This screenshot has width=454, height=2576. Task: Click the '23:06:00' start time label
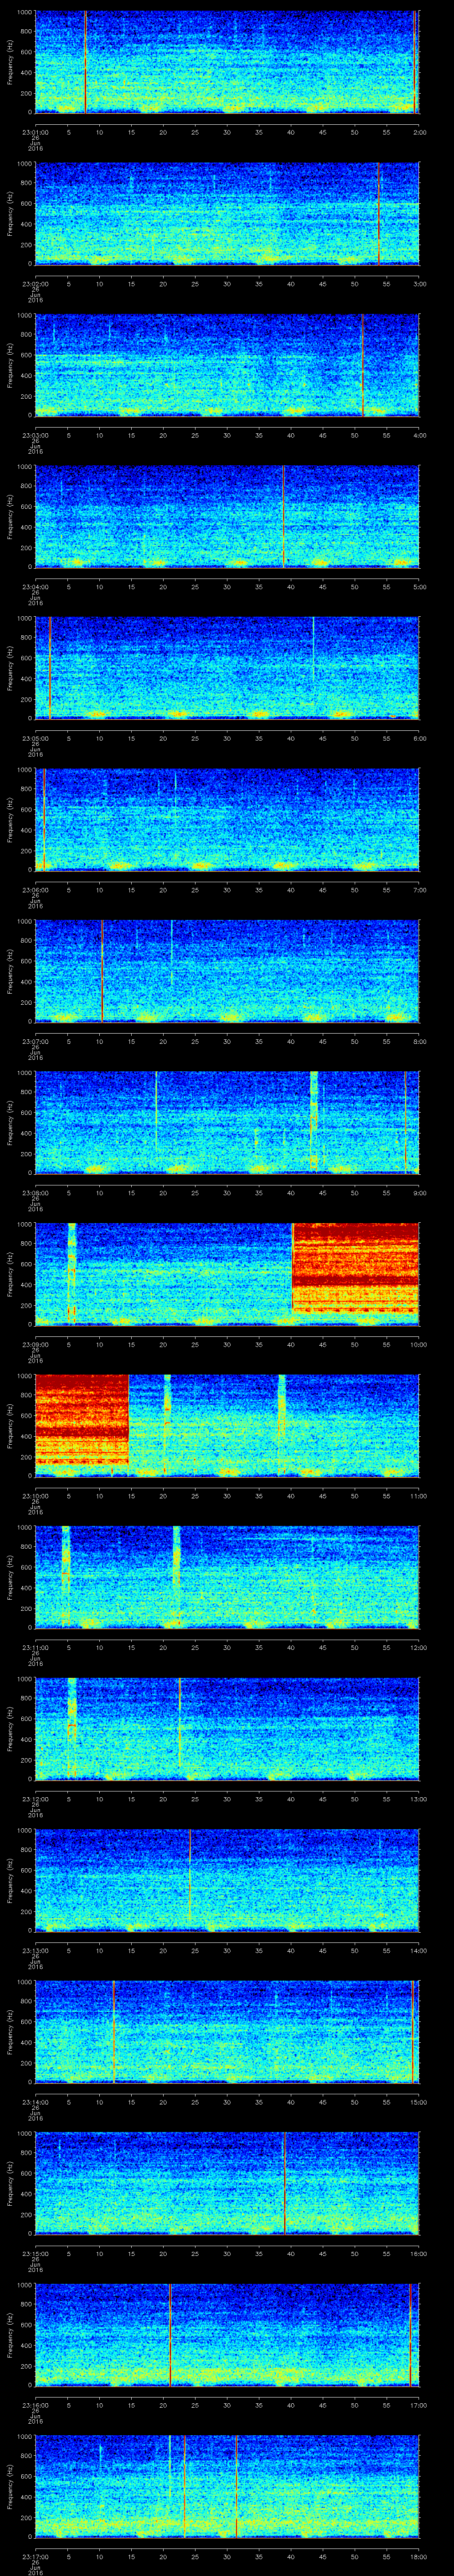35,890
